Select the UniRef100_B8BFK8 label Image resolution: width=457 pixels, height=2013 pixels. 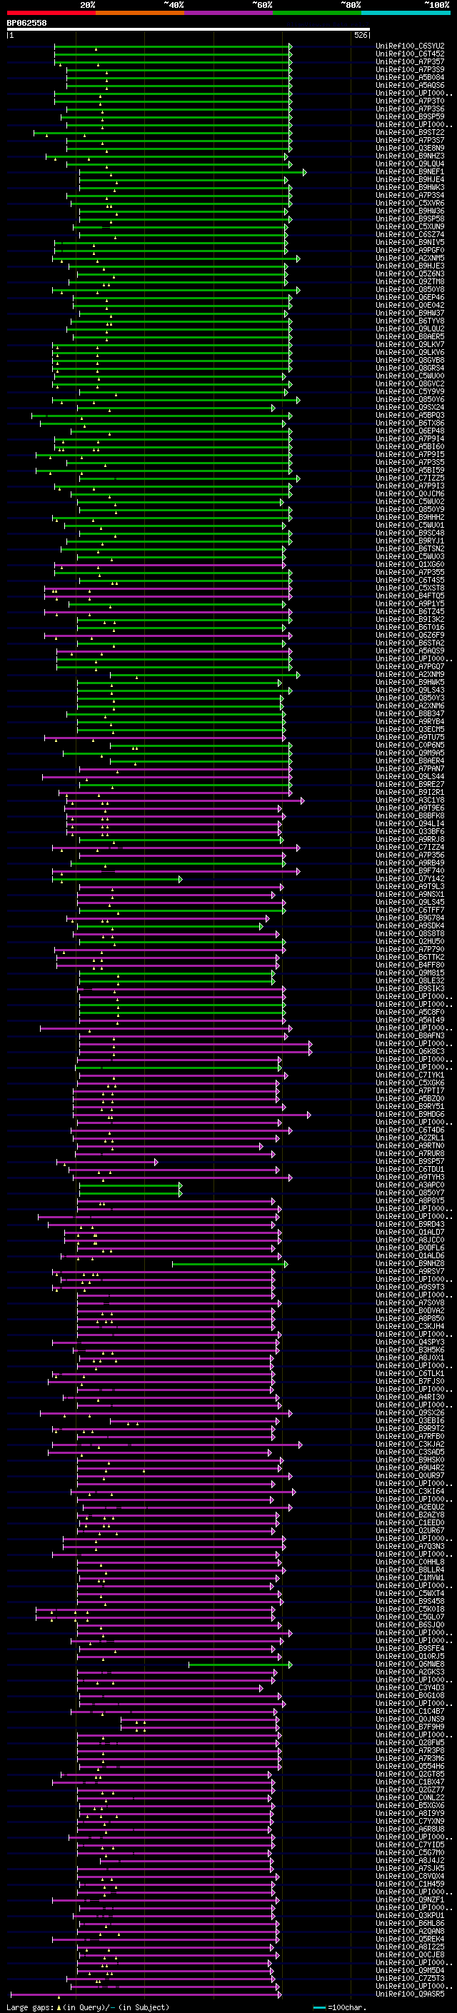pos(410,815)
